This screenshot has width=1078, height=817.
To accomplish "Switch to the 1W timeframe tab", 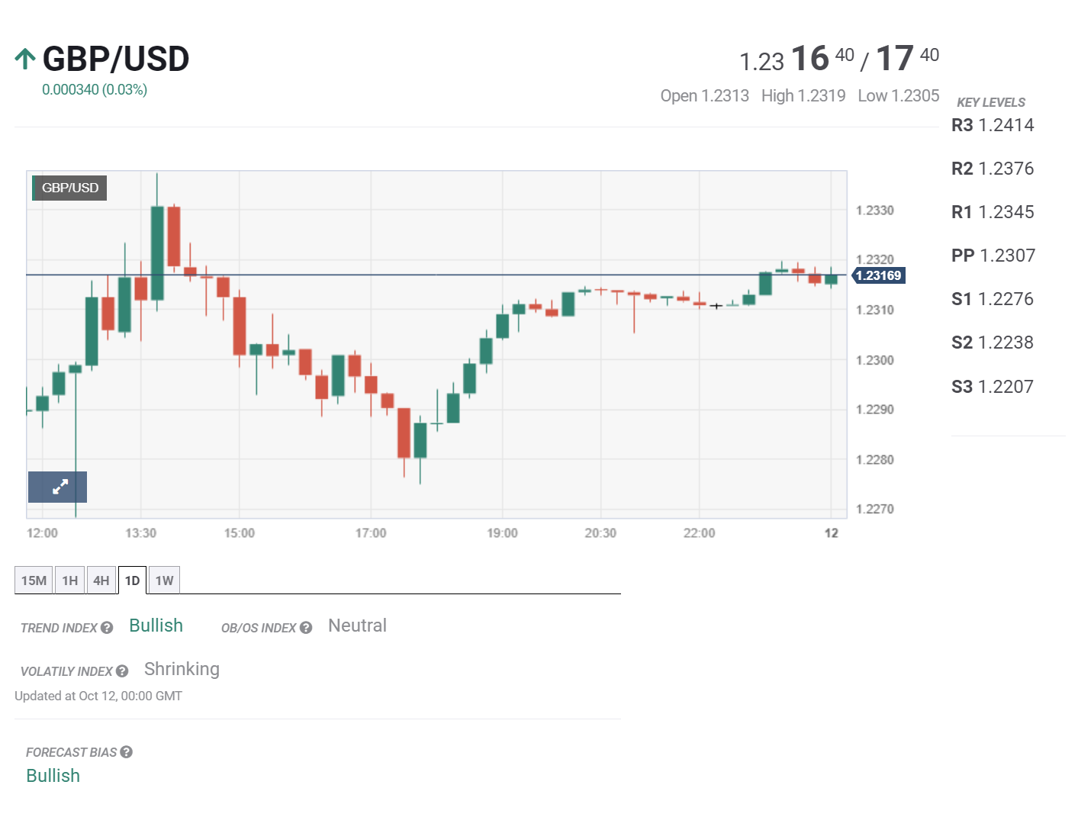I will (x=164, y=581).
